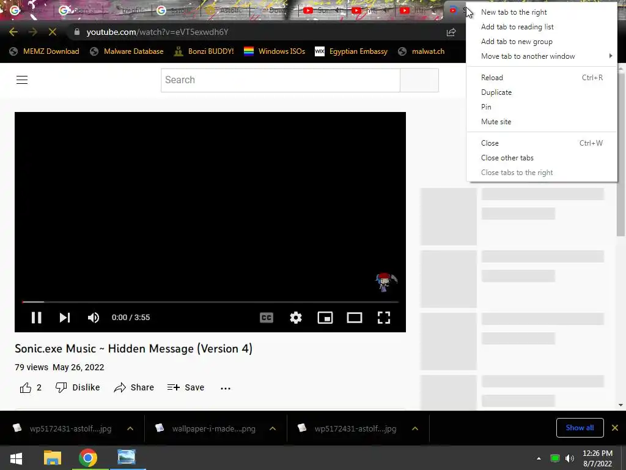Toggle theater mode on the player

click(355, 318)
